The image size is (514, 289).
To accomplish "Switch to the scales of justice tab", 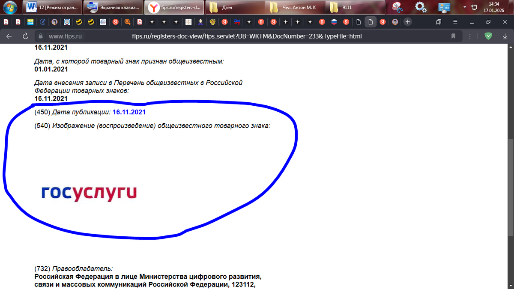I will point(188,21).
